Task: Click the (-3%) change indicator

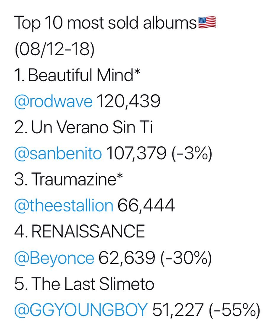Action: pos(191,154)
